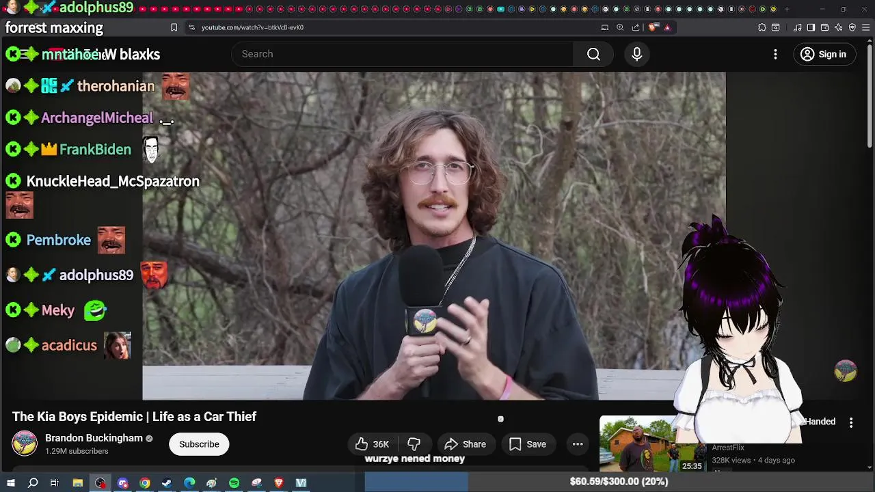Image resolution: width=875 pixels, height=492 pixels.
Task: Open File Explorer from taskbar
Action: click(78, 483)
